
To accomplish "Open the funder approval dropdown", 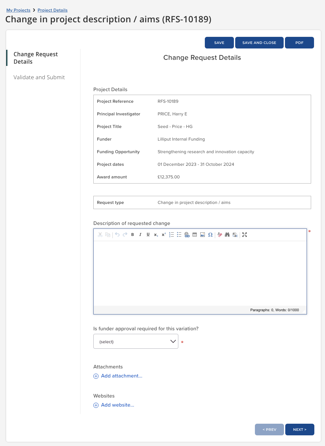I will tap(136, 341).
